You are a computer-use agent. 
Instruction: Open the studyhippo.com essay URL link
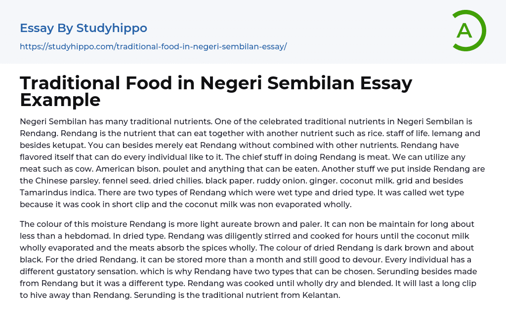click(x=153, y=47)
